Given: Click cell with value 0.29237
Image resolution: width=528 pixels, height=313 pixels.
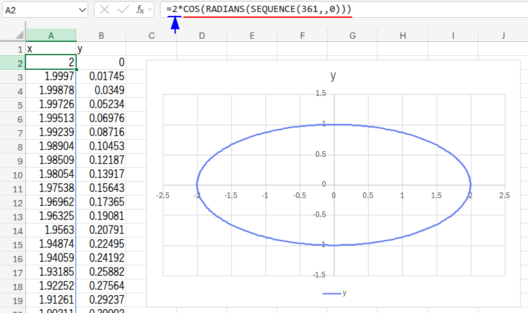Looking at the screenshot, I should pos(101,300).
